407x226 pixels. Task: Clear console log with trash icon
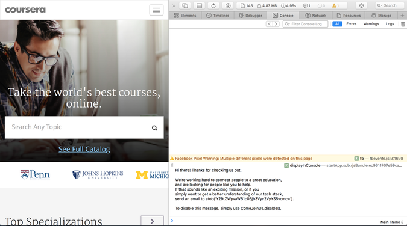(403, 24)
